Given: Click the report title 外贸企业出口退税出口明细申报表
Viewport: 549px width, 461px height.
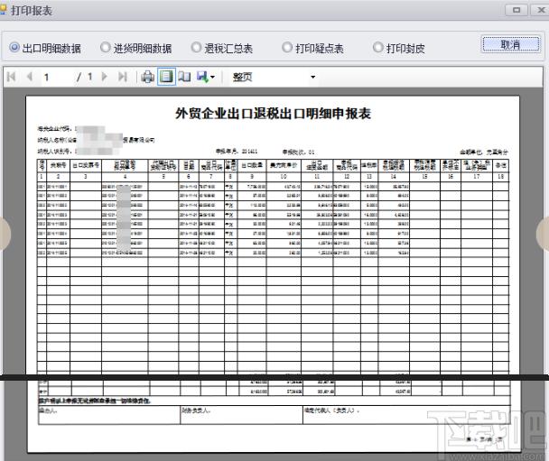Looking at the screenshot, I should click(x=273, y=114).
